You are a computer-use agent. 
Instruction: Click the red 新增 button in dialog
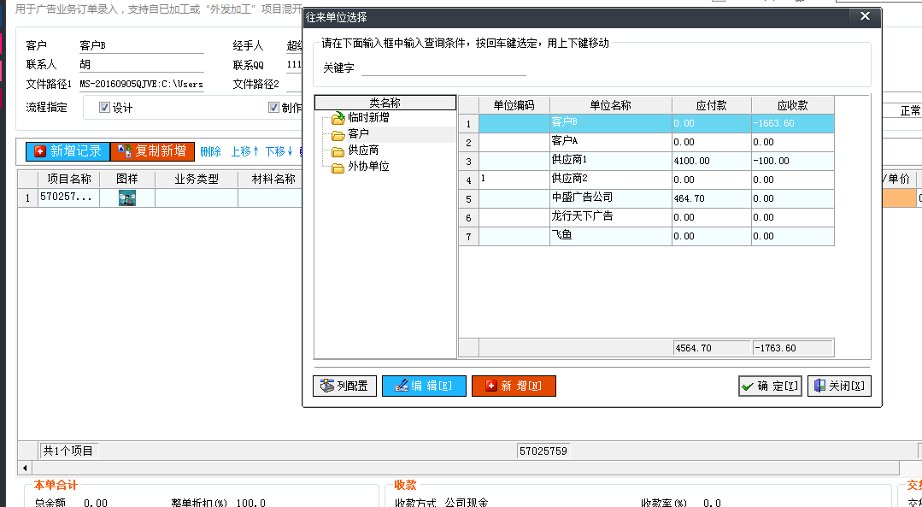point(514,386)
